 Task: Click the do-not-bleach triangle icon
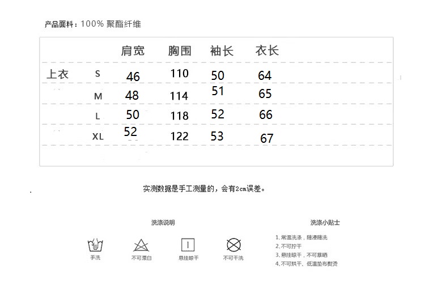pos(141,245)
